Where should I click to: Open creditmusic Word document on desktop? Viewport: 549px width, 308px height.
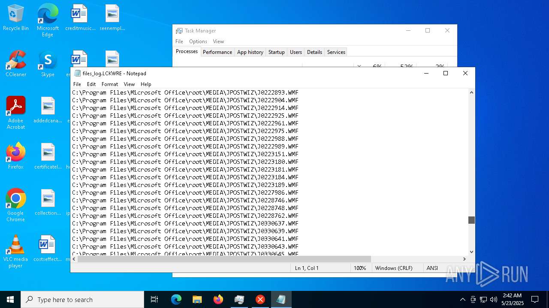point(80,18)
